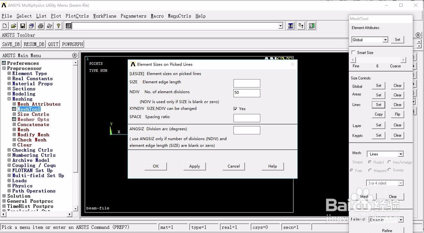This screenshot has width=424, height=233.
Task: Click the Save Analysis disk icon
Action: tap(23, 26)
